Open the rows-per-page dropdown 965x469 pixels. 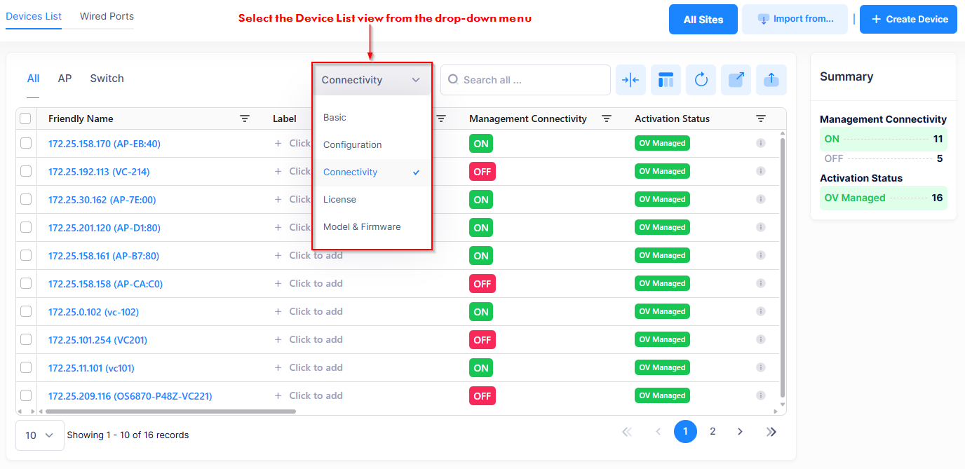click(x=39, y=435)
